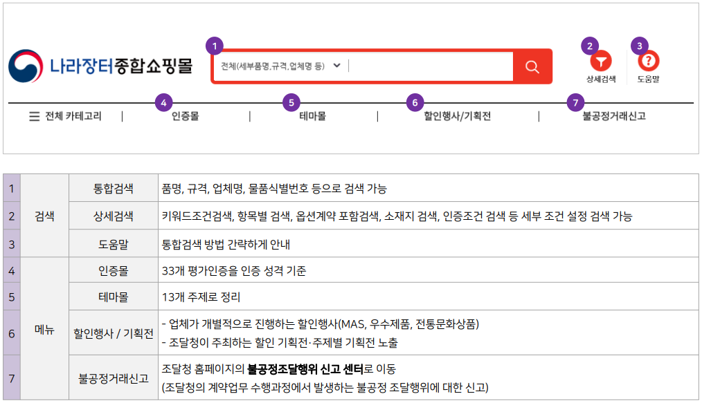This screenshot has width=702, height=403.
Task: Click the numbered badge 2 above 상세검색
Action: [589, 44]
